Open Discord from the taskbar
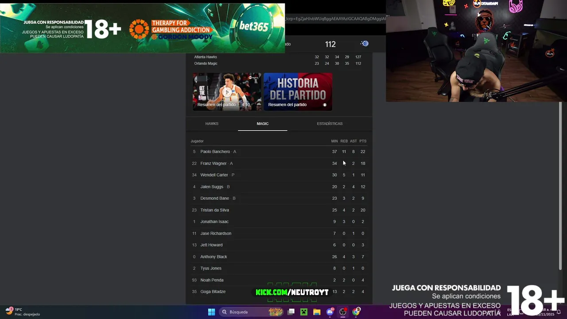The width and height of the screenshot is (567, 319). click(x=330, y=312)
